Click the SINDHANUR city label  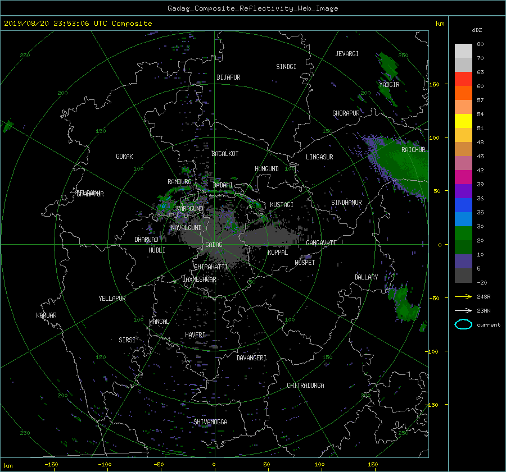pyautogui.click(x=346, y=203)
